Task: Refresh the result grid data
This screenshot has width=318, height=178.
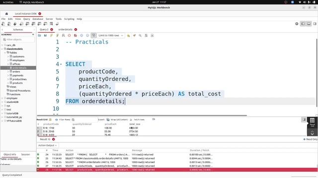Action: (x=57, y=120)
